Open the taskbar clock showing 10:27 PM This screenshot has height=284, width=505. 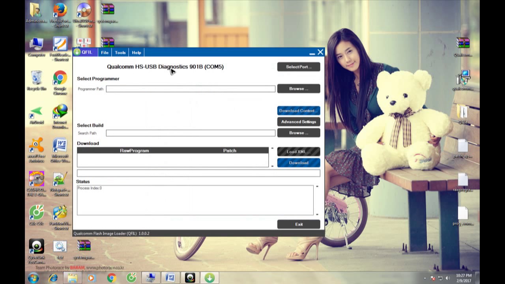(x=464, y=278)
